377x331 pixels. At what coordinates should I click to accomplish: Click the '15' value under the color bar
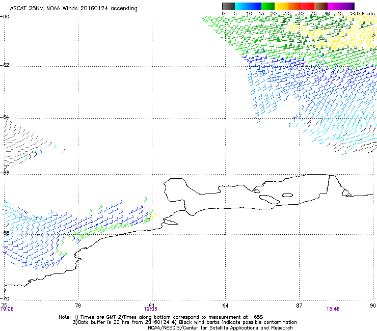(261, 14)
